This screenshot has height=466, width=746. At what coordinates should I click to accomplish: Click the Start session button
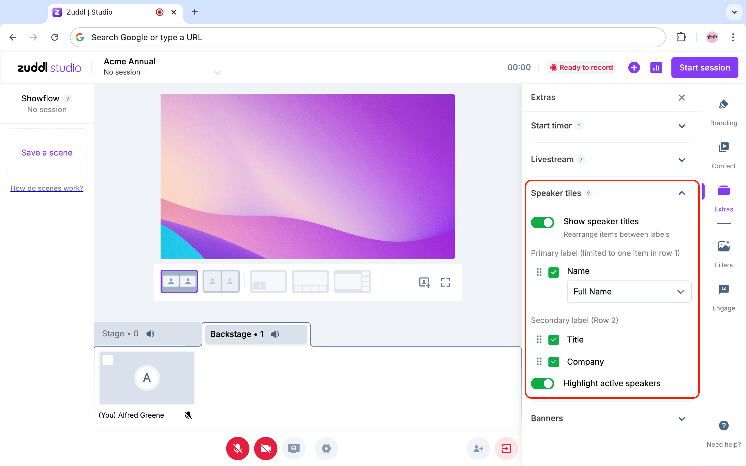tap(704, 68)
